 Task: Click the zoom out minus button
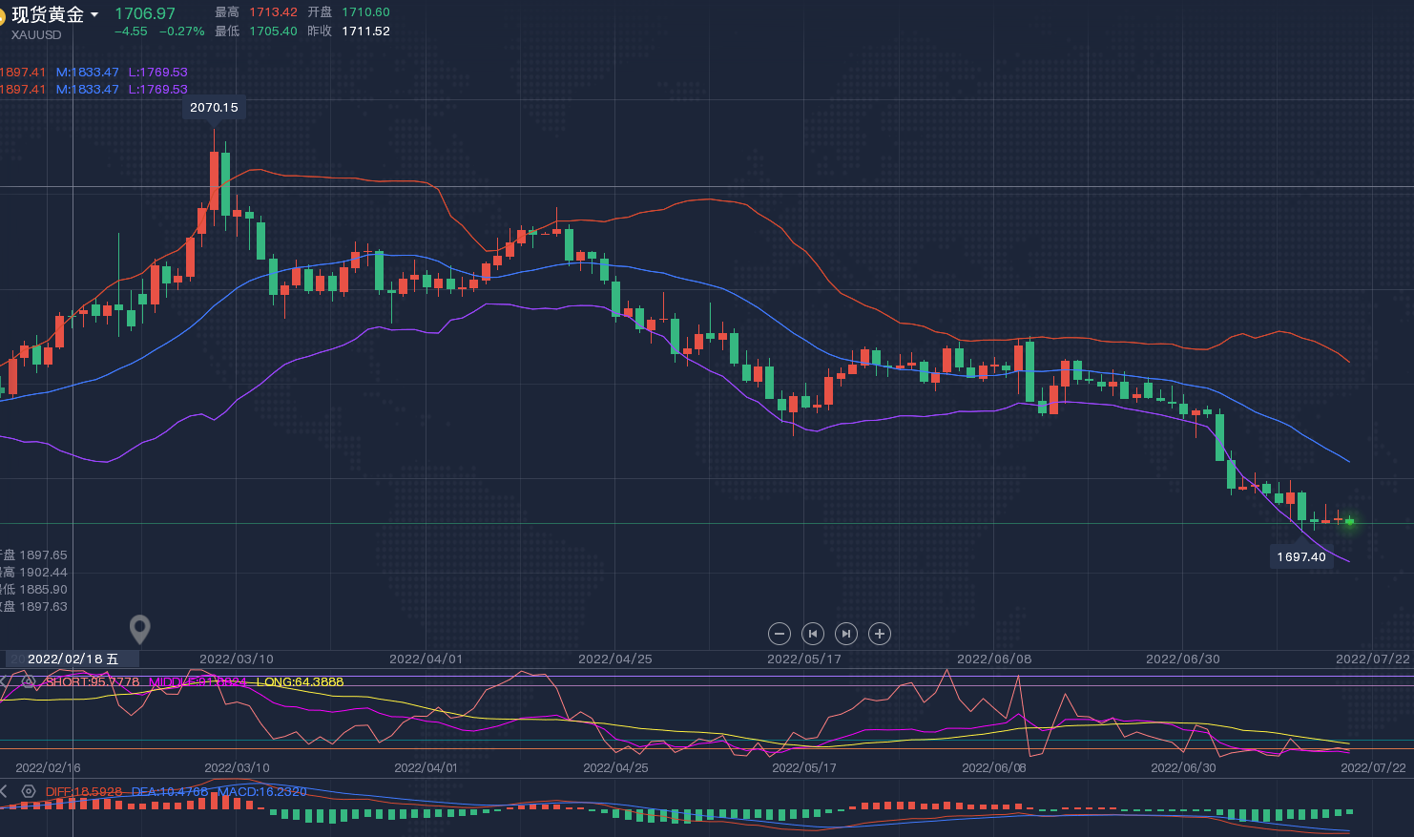point(780,634)
